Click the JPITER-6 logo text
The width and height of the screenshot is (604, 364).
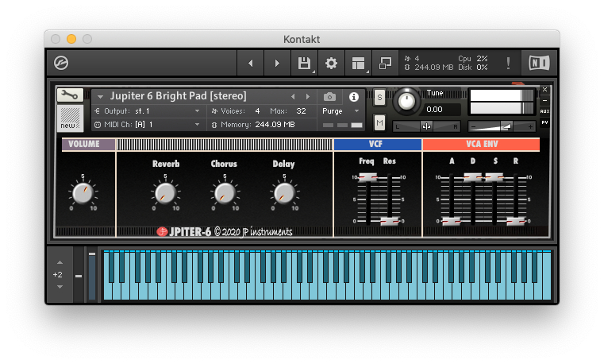190,232
